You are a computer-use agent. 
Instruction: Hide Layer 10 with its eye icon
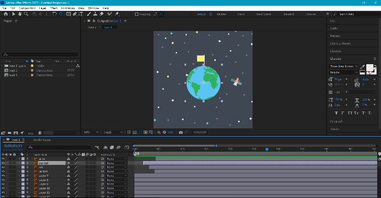click(3, 188)
